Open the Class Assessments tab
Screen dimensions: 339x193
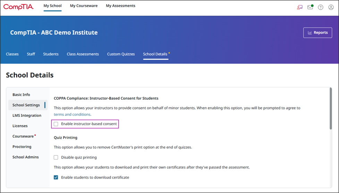(x=83, y=54)
